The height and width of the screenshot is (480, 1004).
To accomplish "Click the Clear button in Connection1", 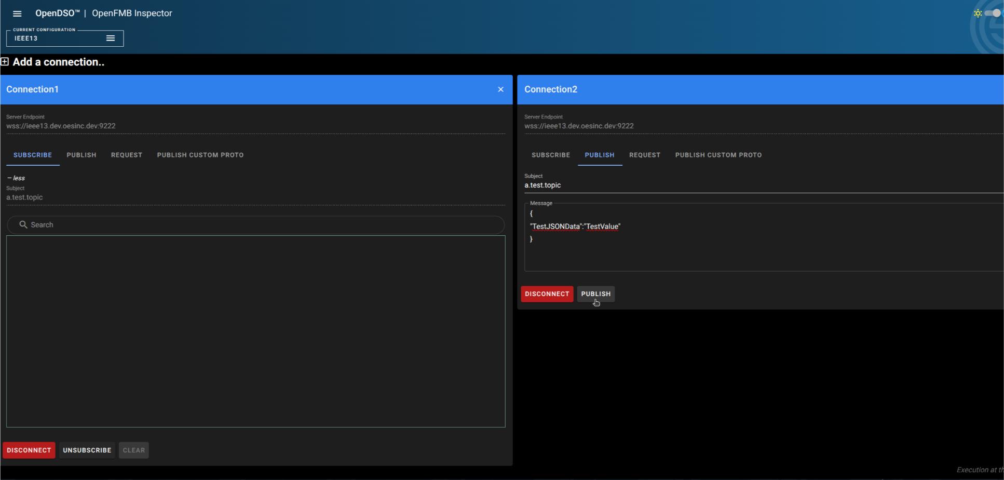I will click(134, 450).
